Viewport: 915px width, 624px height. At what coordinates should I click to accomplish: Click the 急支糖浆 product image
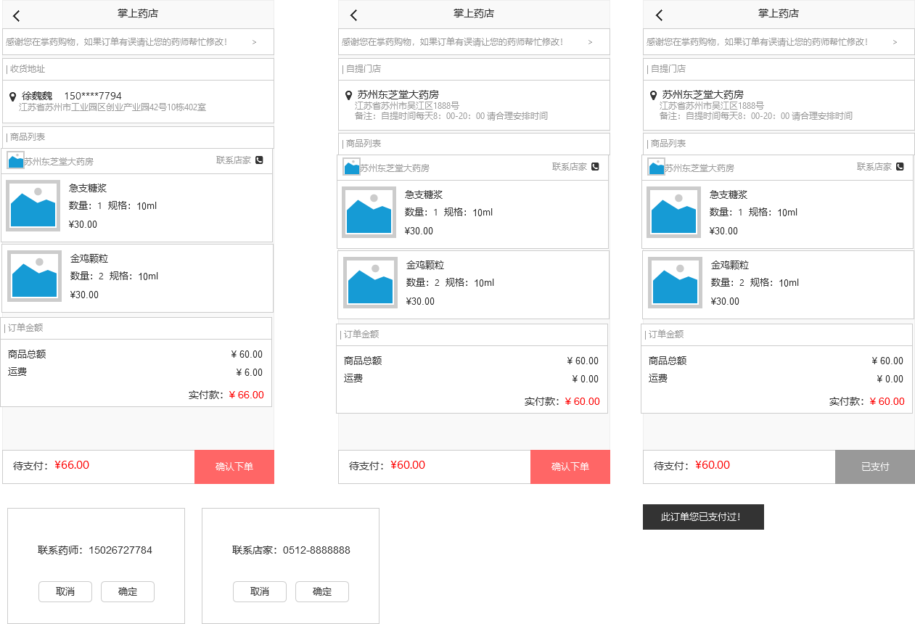pyautogui.click(x=33, y=205)
